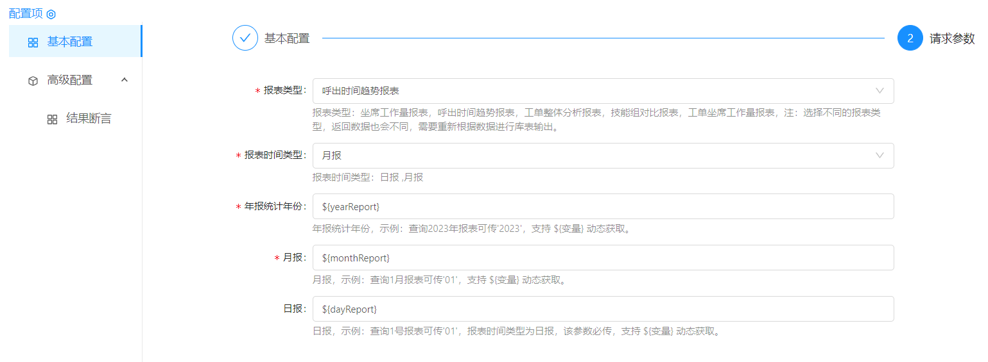988x362 pixels.
Task: Collapse 高级配置 using the chevron arrow
Action: click(x=125, y=80)
